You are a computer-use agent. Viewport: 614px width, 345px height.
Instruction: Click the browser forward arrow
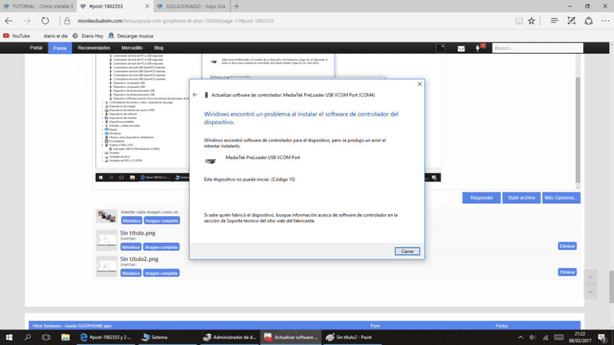coord(27,20)
